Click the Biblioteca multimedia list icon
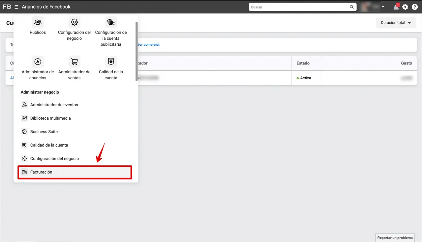Screen dimensions: 422x242 (24, 118)
